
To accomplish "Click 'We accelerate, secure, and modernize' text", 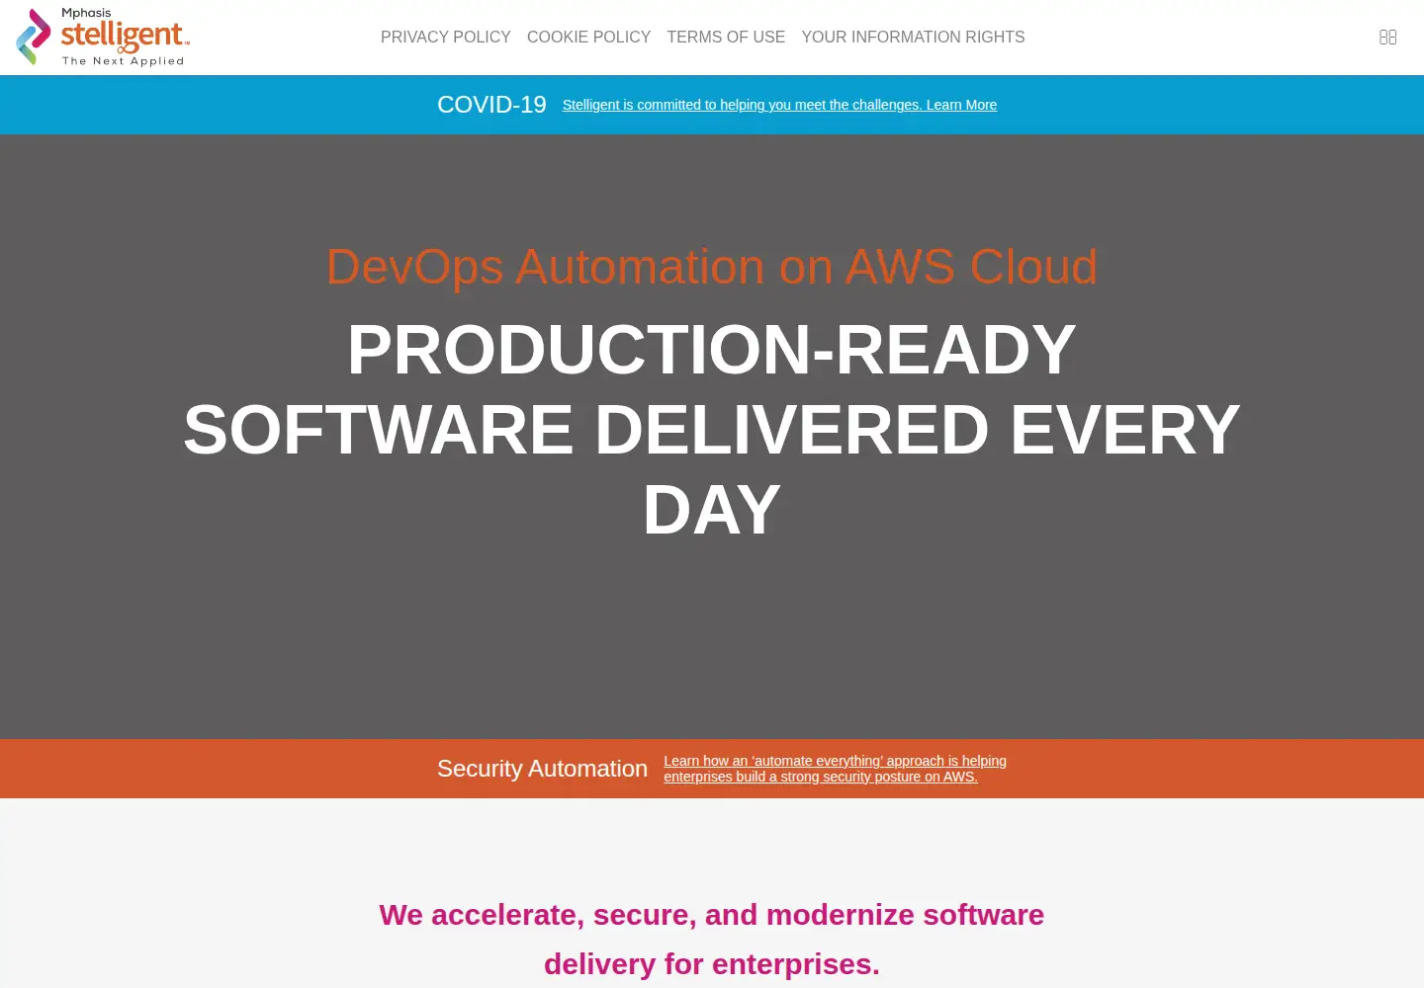I will tap(712, 939).
